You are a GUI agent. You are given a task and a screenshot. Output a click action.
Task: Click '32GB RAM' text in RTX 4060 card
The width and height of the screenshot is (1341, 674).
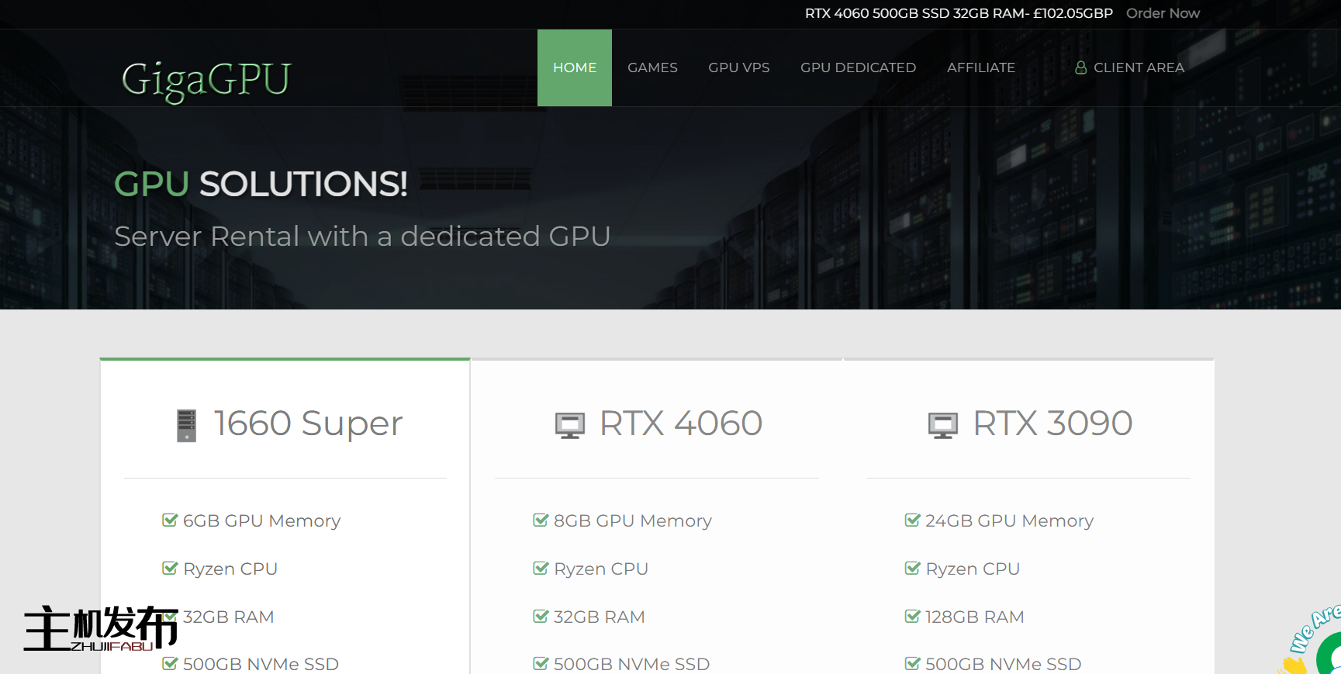tap(599, 617)
